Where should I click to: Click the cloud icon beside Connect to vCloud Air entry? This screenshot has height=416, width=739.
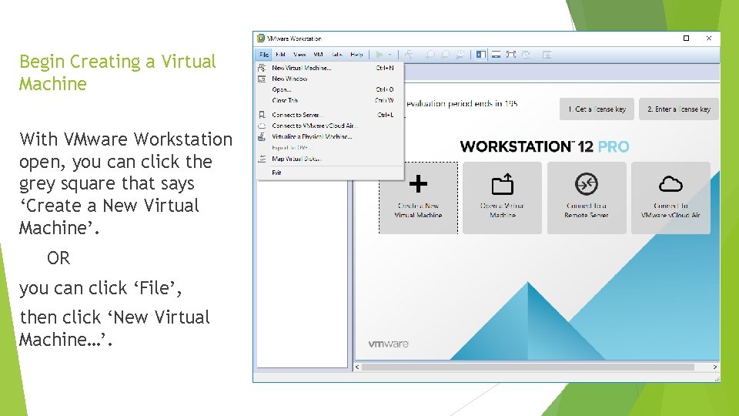coord(262,126)
